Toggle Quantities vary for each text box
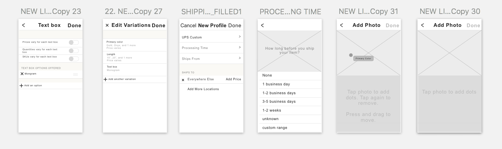Viewport: 502px width, 149px height. tap(74, 51)
